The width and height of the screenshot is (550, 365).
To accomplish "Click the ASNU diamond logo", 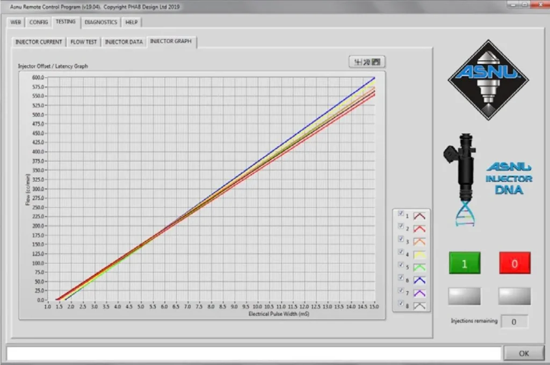I will [488, 79].
